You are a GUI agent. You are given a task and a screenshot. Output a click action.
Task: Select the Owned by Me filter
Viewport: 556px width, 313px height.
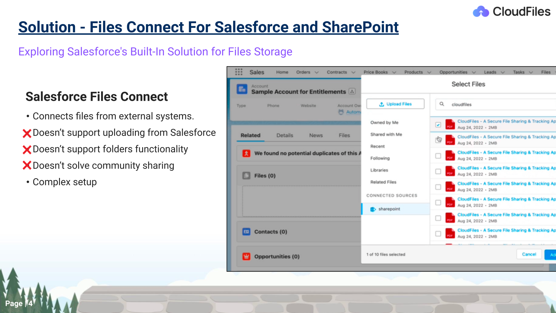tap(384, 123)
